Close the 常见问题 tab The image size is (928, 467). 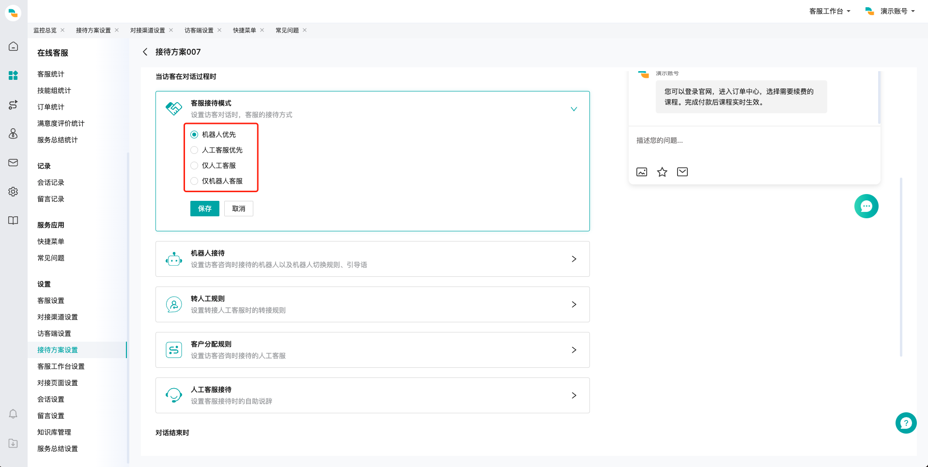(x=305, y=30)
